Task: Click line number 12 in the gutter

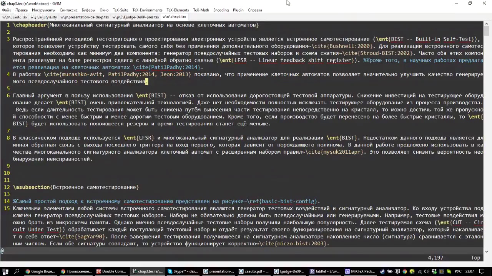Action: click(x=7, y=187)
